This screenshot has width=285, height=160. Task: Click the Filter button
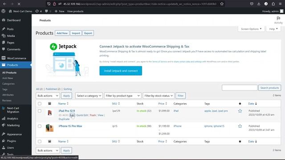click(x=180, y=96)
